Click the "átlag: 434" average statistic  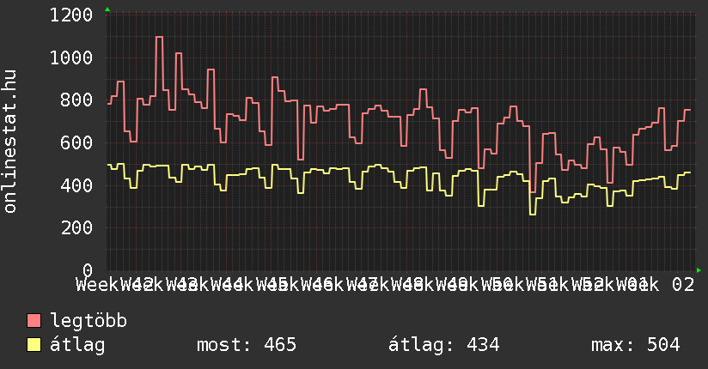[x=444, y=345]
